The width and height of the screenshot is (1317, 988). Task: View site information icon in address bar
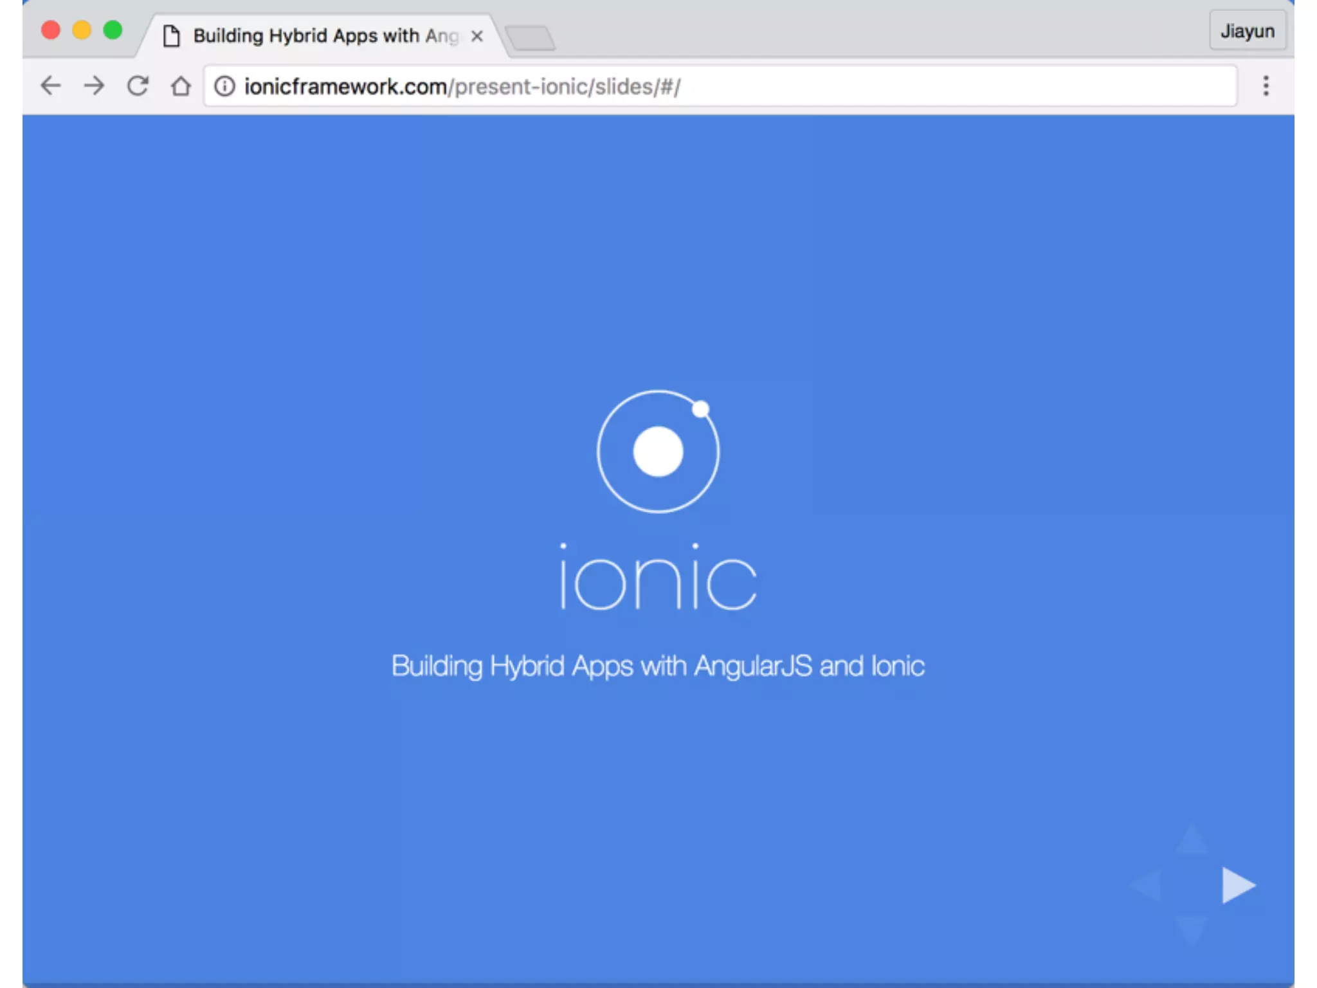(x=224, y=86)
